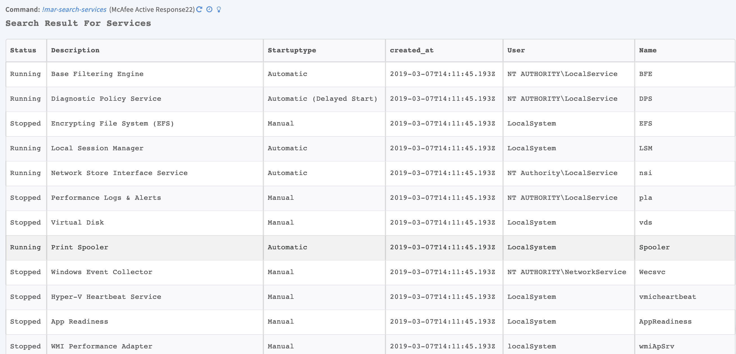Select the Wecsvc name cell

tap(652, 272)
